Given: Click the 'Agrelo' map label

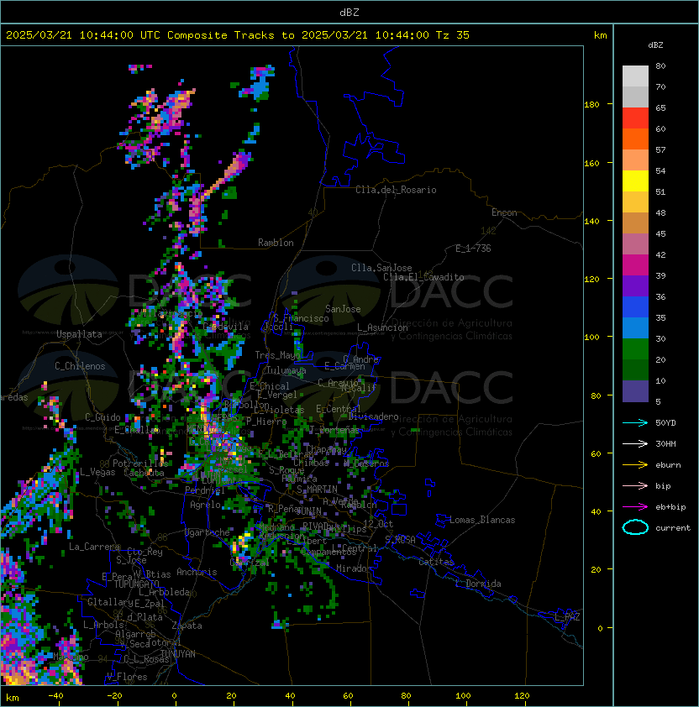Looking at the screenshot, I should click(205, 505).
